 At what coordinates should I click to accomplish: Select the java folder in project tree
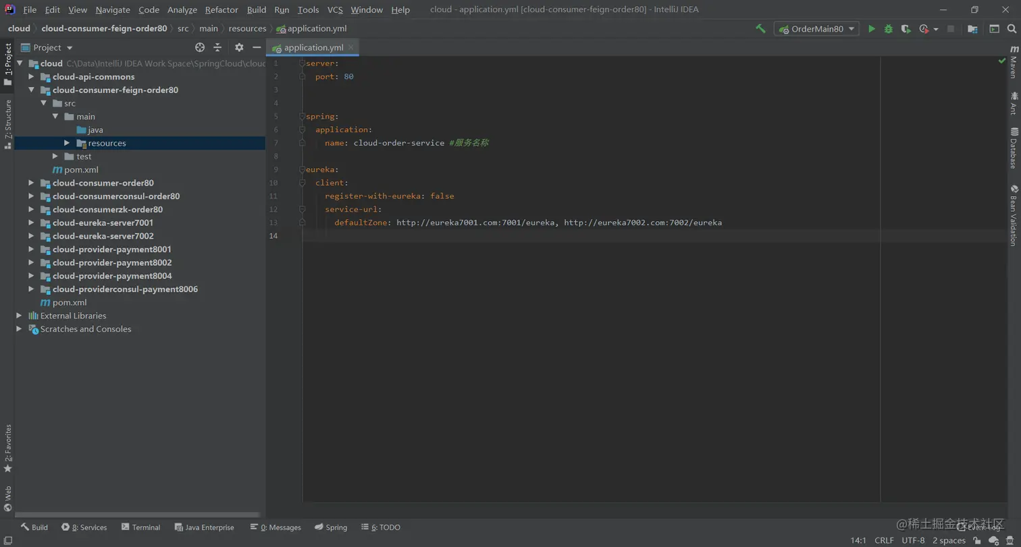[90, 130]
